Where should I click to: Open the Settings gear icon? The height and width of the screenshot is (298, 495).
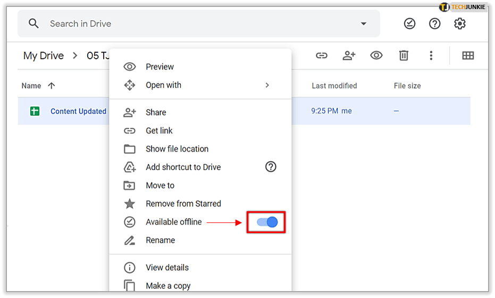[x=460, y=23]
